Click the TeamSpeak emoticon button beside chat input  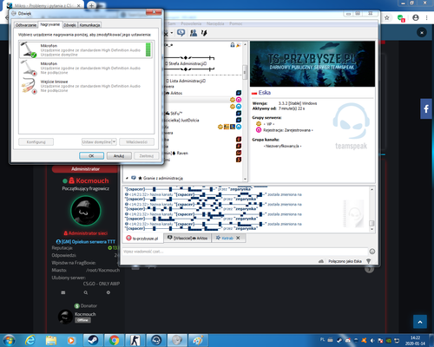(372, 252)
